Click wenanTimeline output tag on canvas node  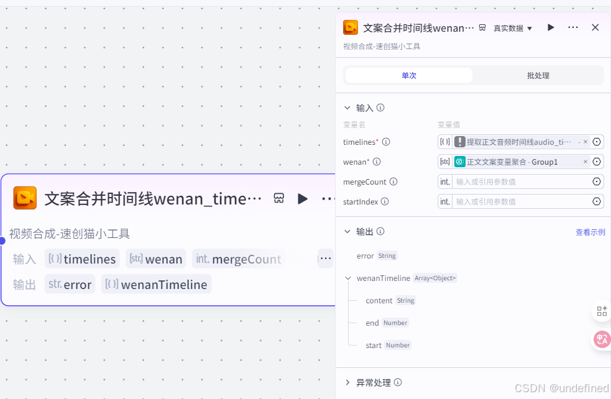pyautogui.click(x=156, y=284)
